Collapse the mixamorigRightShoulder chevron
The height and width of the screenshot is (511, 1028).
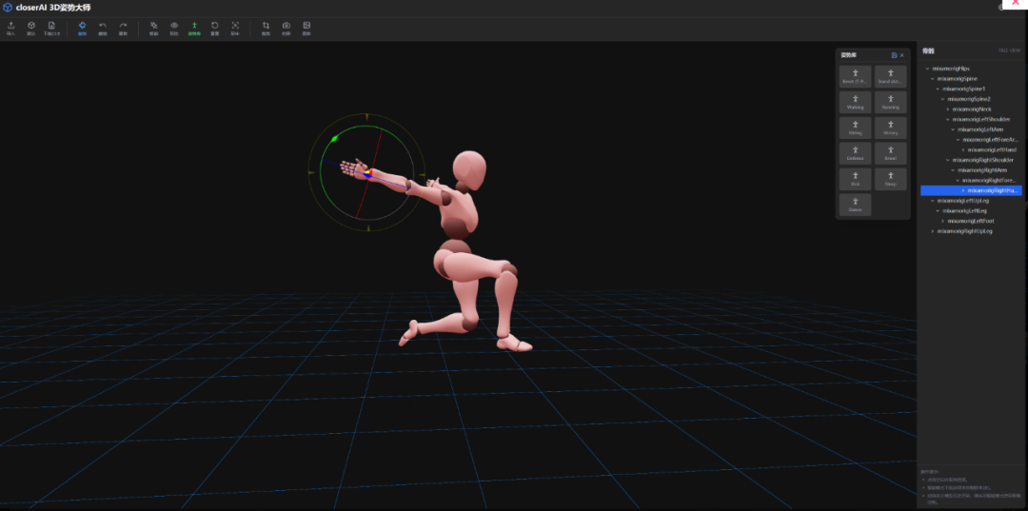pos(948,160)
